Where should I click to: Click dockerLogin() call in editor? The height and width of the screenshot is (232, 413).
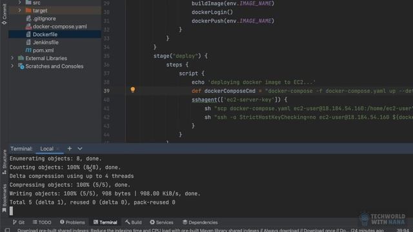pyautogui.click(x=212, y=12)
